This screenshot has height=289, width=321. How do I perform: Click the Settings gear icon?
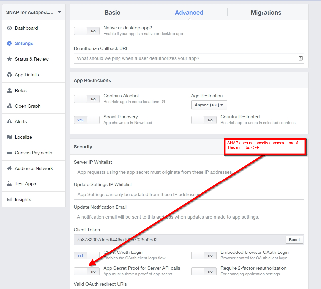click(9, 43)
